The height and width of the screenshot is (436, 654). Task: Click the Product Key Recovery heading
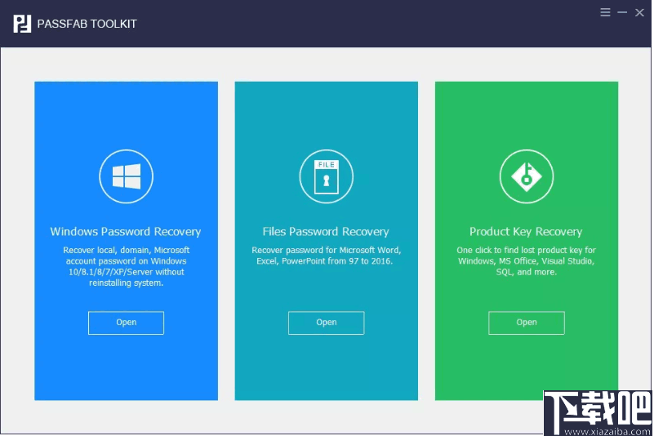pyautogui.click(x=526, y=232)
